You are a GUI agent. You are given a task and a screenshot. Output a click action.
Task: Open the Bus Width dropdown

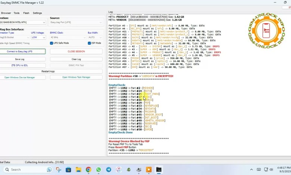[95, 37]
